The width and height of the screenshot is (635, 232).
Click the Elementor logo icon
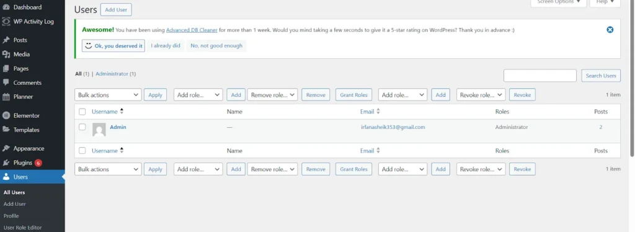(6, 116)
